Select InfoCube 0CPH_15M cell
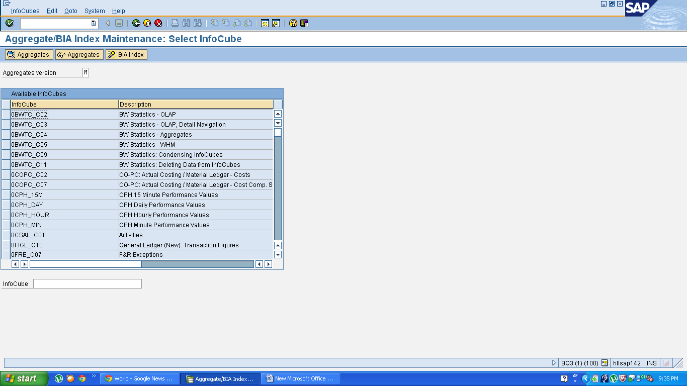The height and width of the screenshot is (386, 687). pos(64,195)
